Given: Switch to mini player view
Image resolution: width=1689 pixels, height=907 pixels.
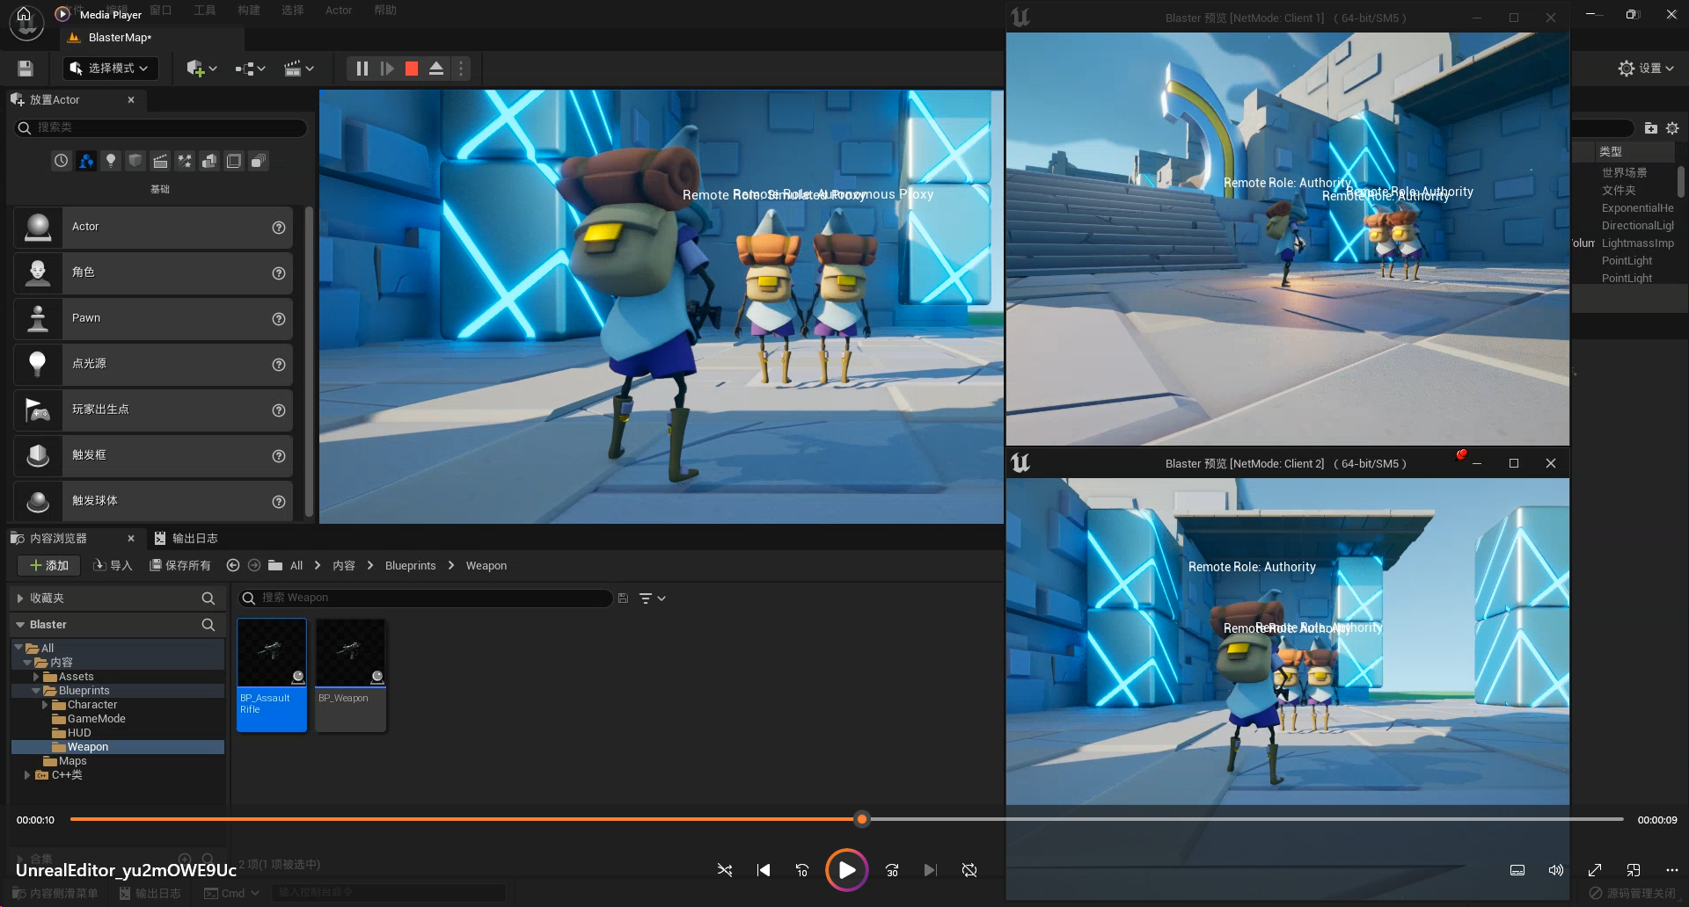Looking at the screenshot, I should tap(1634, 870).
